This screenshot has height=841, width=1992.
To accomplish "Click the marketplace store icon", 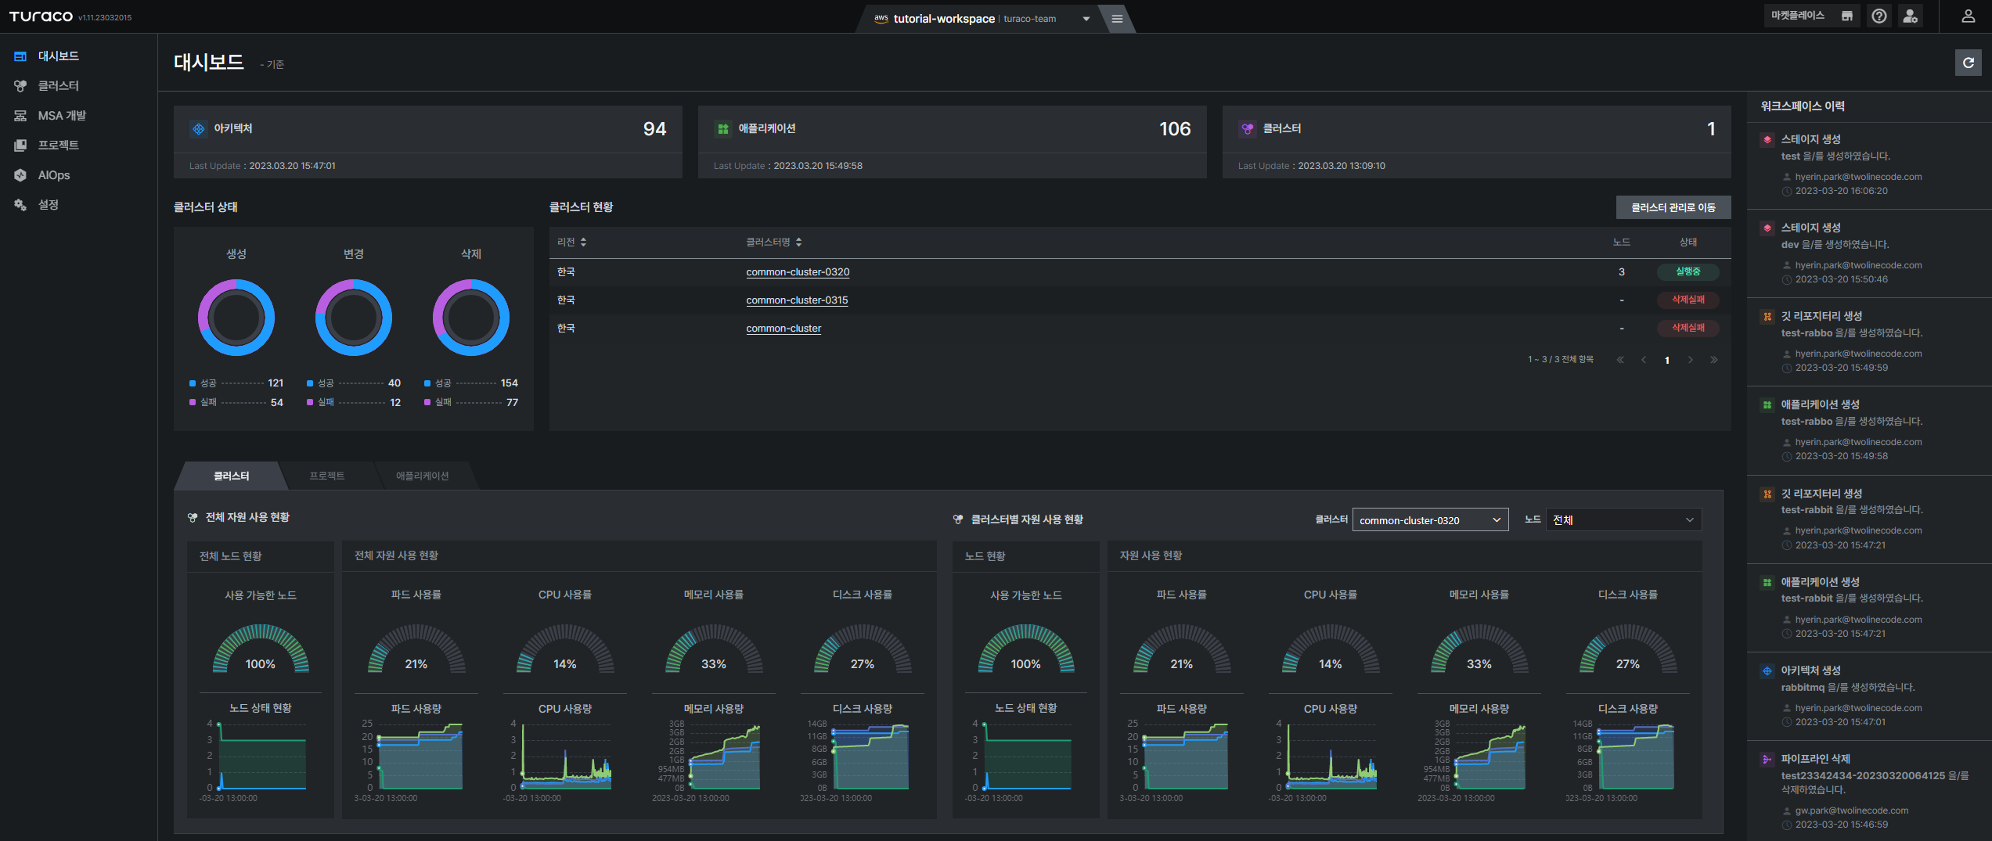I will pyautogui.click(x=1847, y=16).
